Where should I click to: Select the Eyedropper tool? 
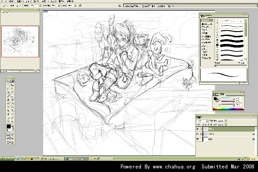12,118
